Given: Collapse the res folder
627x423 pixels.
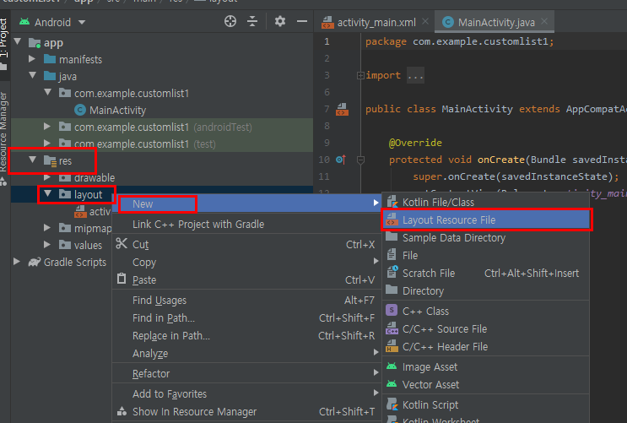Looking at the screenshot, I should 33,160.
